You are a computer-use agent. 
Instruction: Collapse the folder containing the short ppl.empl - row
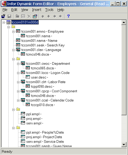pos(13,110)
